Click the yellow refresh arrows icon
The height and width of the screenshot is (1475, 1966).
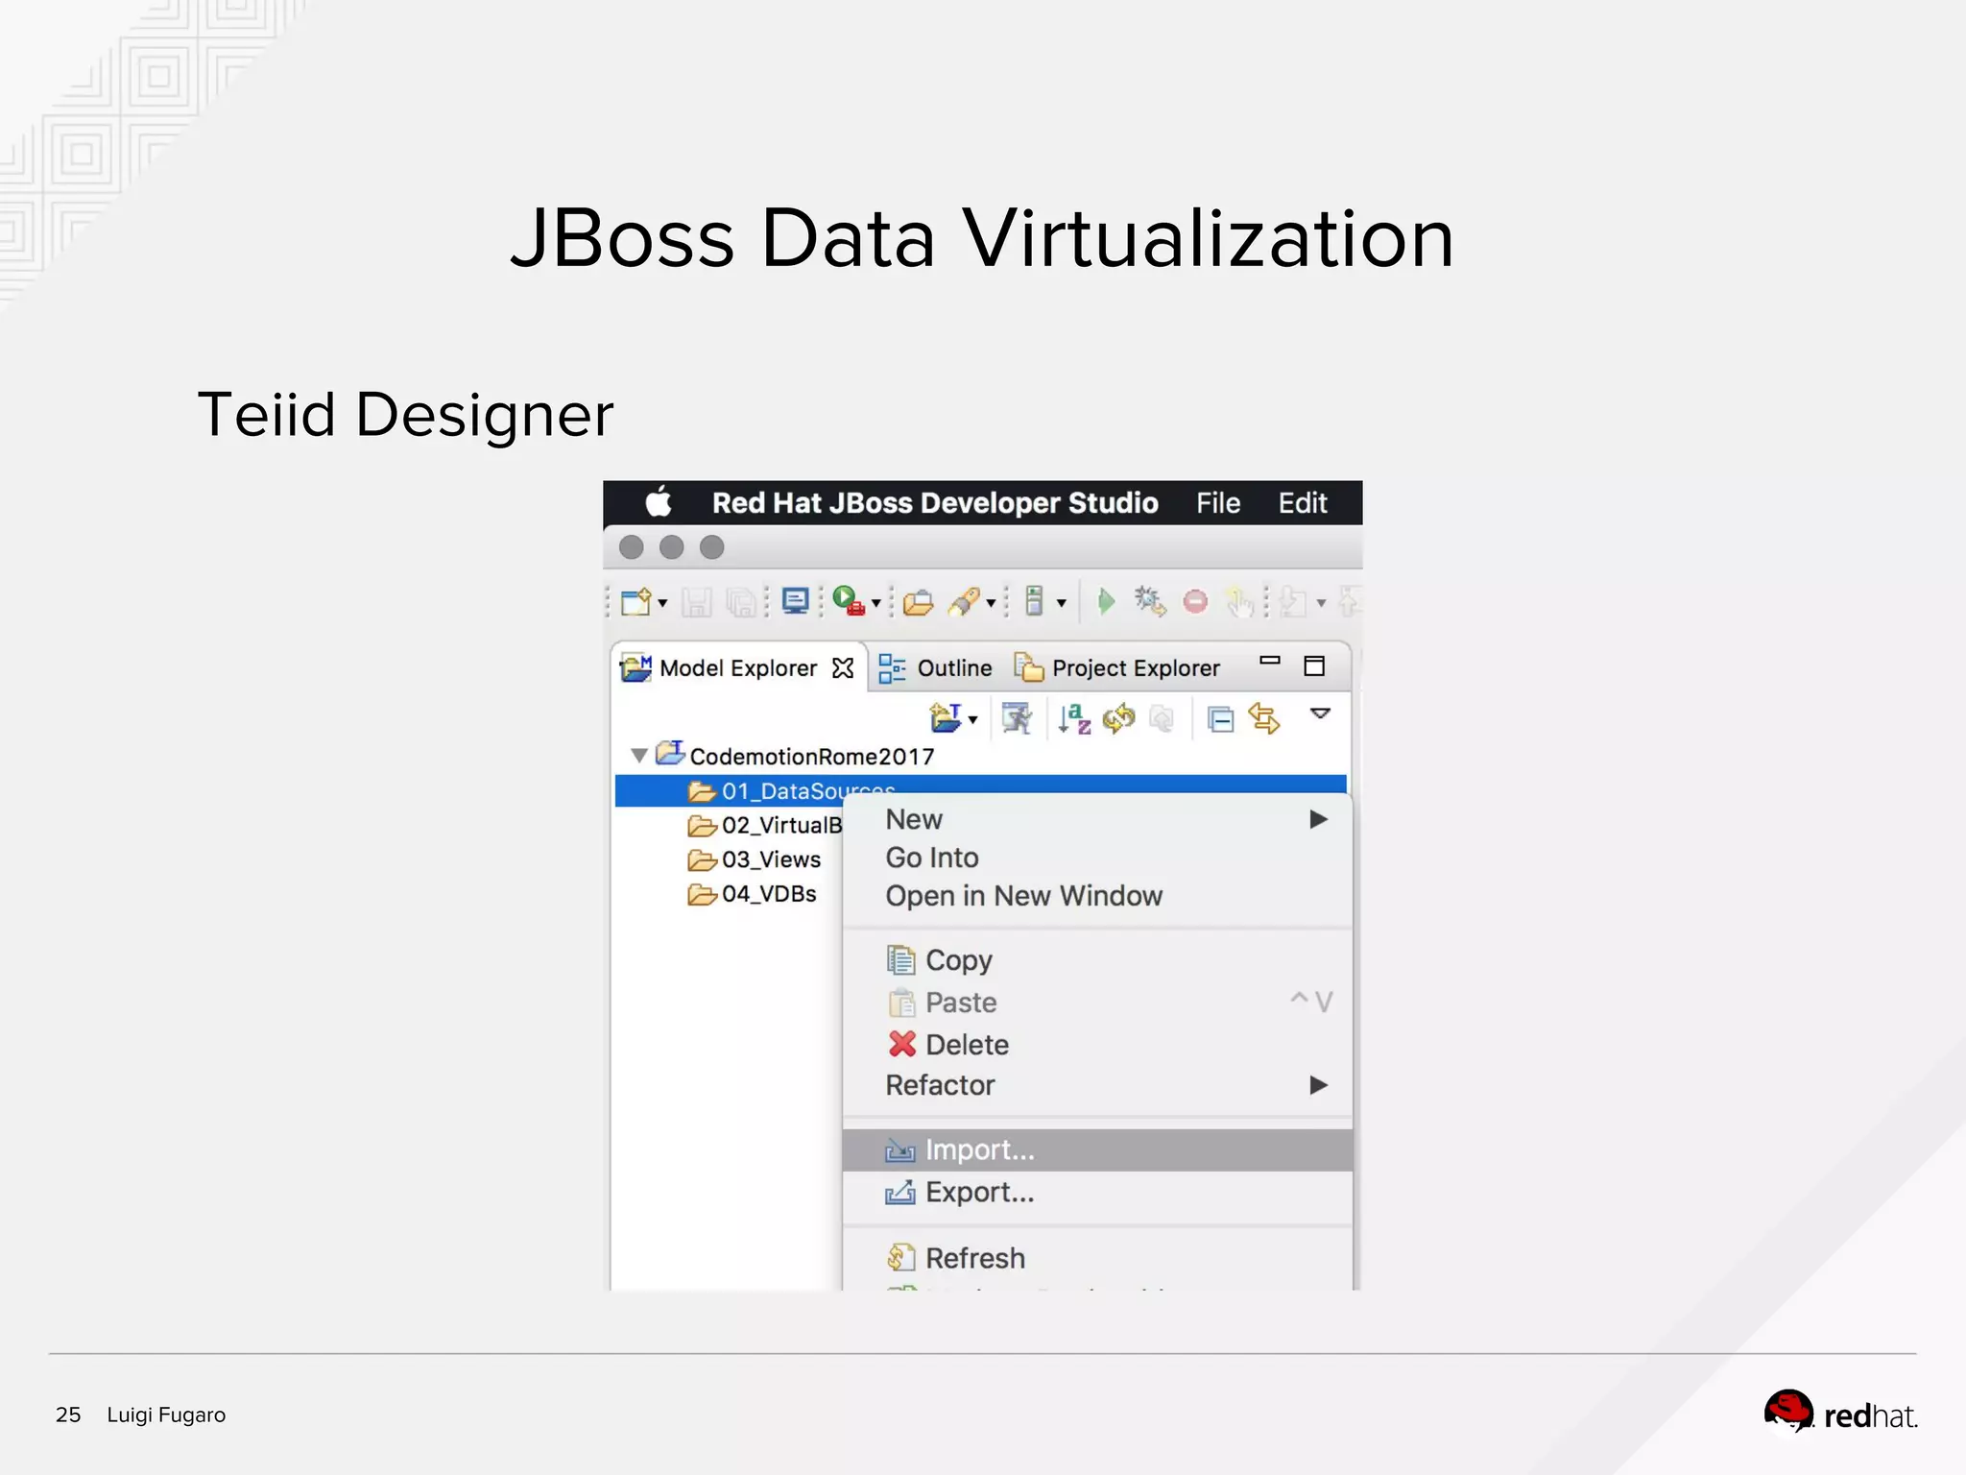coord(1118,718)
